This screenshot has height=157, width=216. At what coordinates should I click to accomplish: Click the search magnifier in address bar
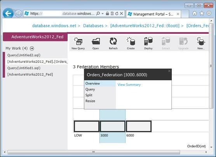tap(98, 14)
